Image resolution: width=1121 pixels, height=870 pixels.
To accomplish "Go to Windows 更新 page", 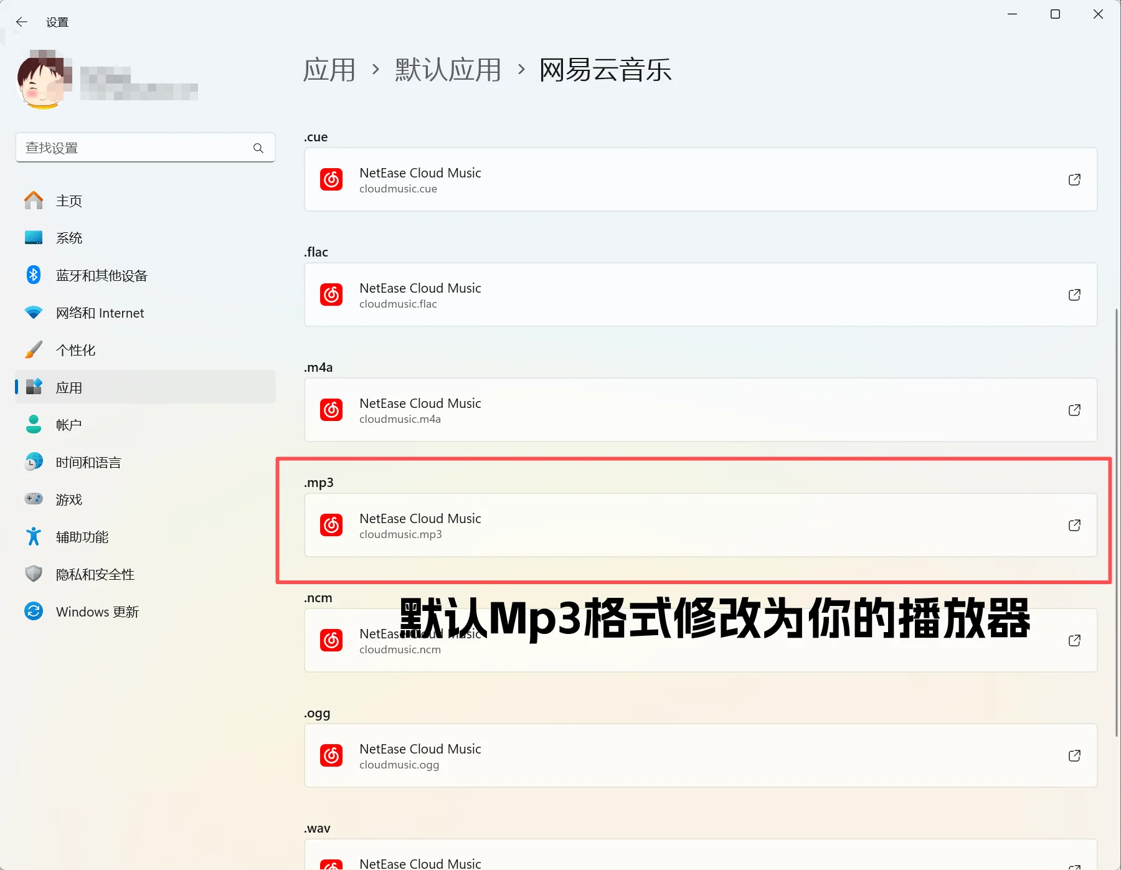I will 145,612.
